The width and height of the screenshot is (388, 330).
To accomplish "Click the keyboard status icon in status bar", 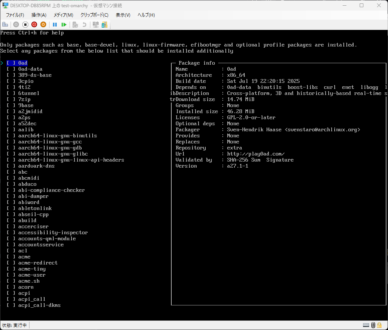I will click(x=366, y=325).
